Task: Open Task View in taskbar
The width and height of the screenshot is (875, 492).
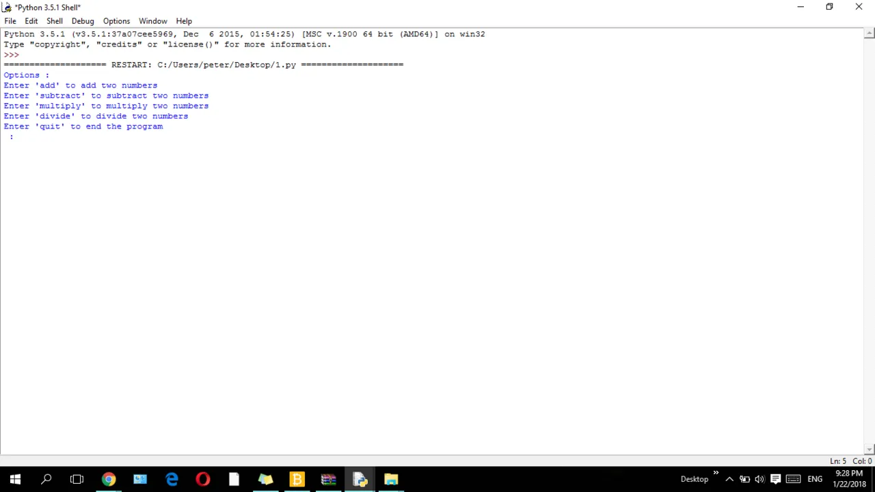Action: click(x=77, y=479)
